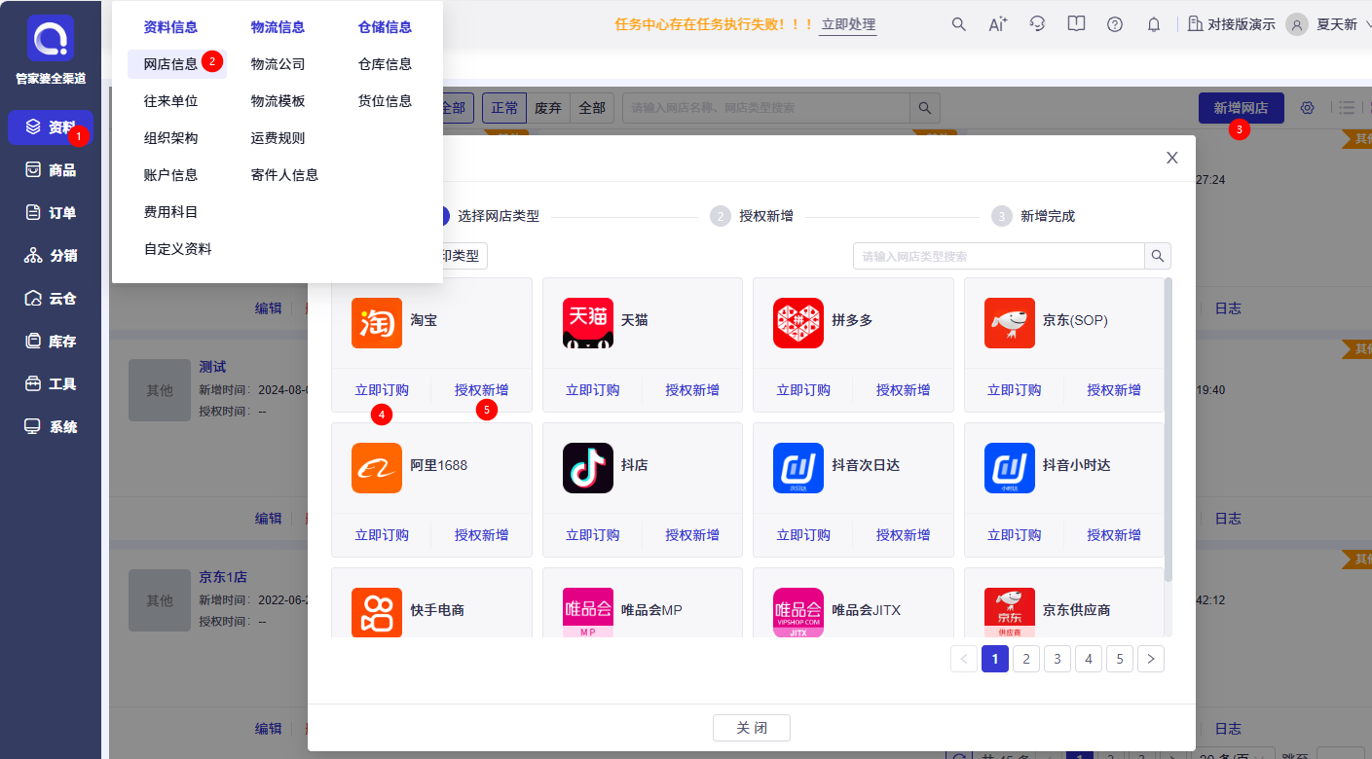Click the 京东供应商 platform logo
The image size is (1372, 759).
coord(1010,612)
